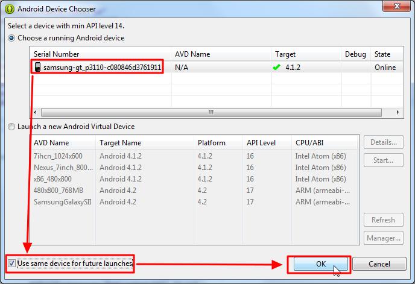Click the Cancel button
This screenshot has height=284, width=415.
click(x=379, y=264)
